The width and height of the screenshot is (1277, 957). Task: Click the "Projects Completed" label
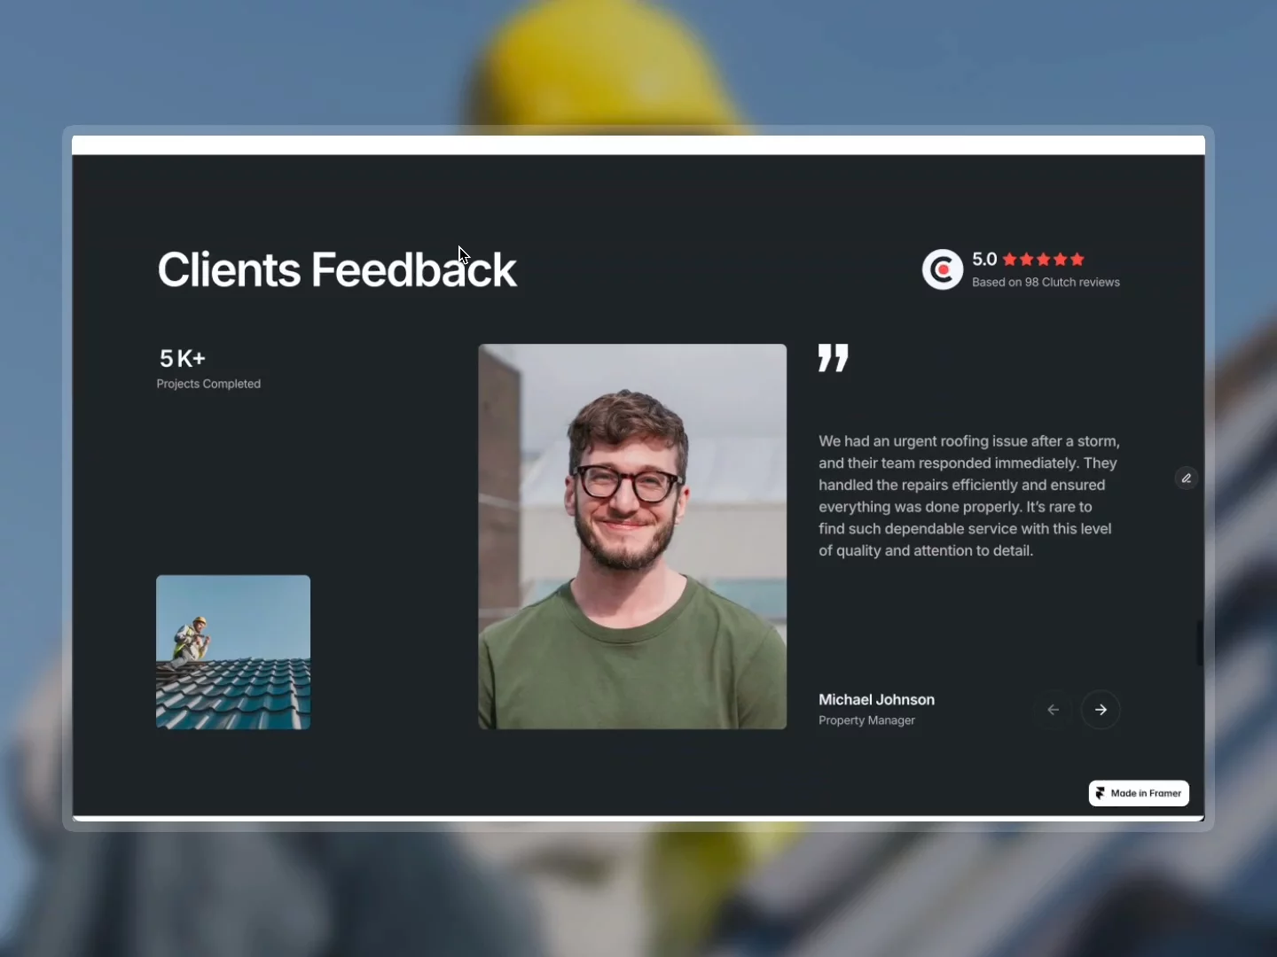pyautogui.click(x=208, y=384)
